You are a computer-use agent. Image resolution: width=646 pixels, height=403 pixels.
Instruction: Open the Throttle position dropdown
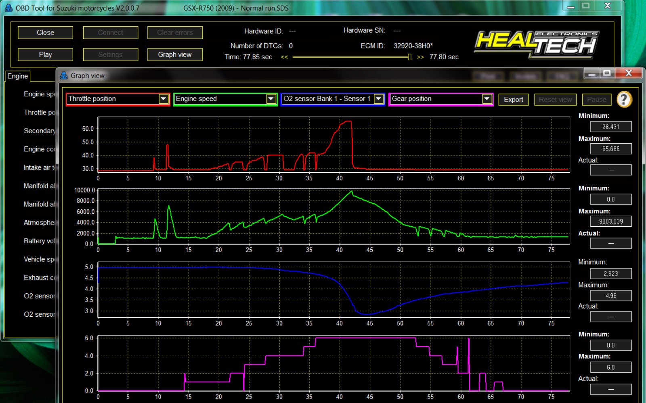[x=164, y=99]
